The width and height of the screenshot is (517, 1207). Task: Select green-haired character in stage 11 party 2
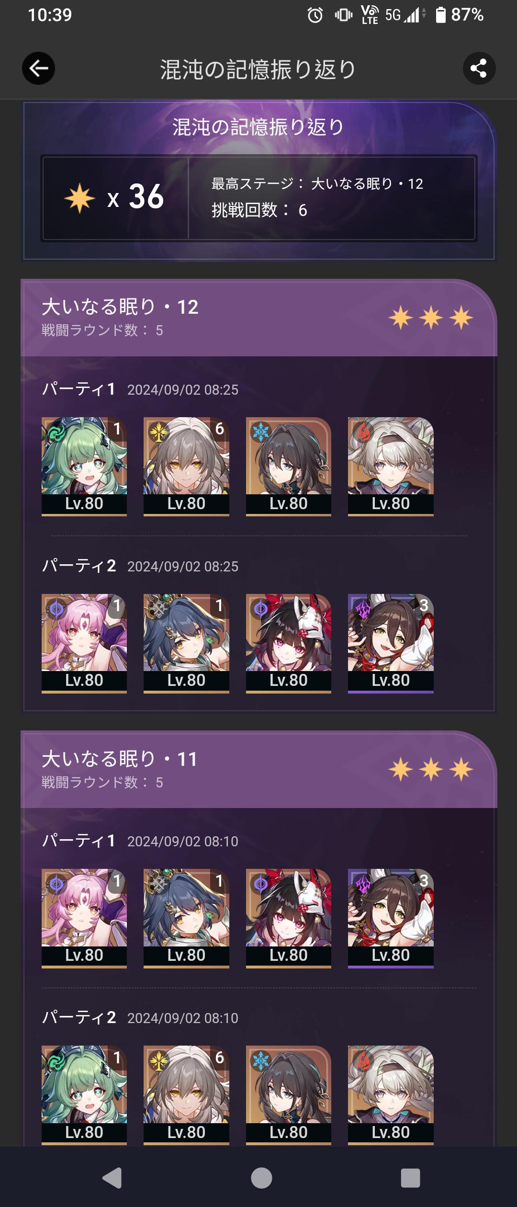click(x=84, y=1095)
